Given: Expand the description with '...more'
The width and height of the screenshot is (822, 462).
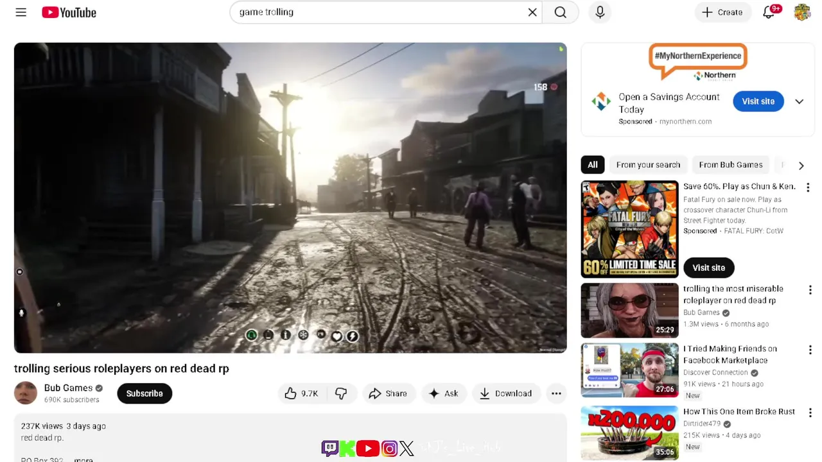Looking at the screenshot, I should point(83,459).
